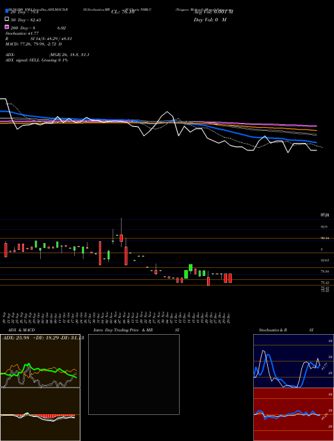Click the white 50 Day EMA legend swatch

tap(7, 19)
